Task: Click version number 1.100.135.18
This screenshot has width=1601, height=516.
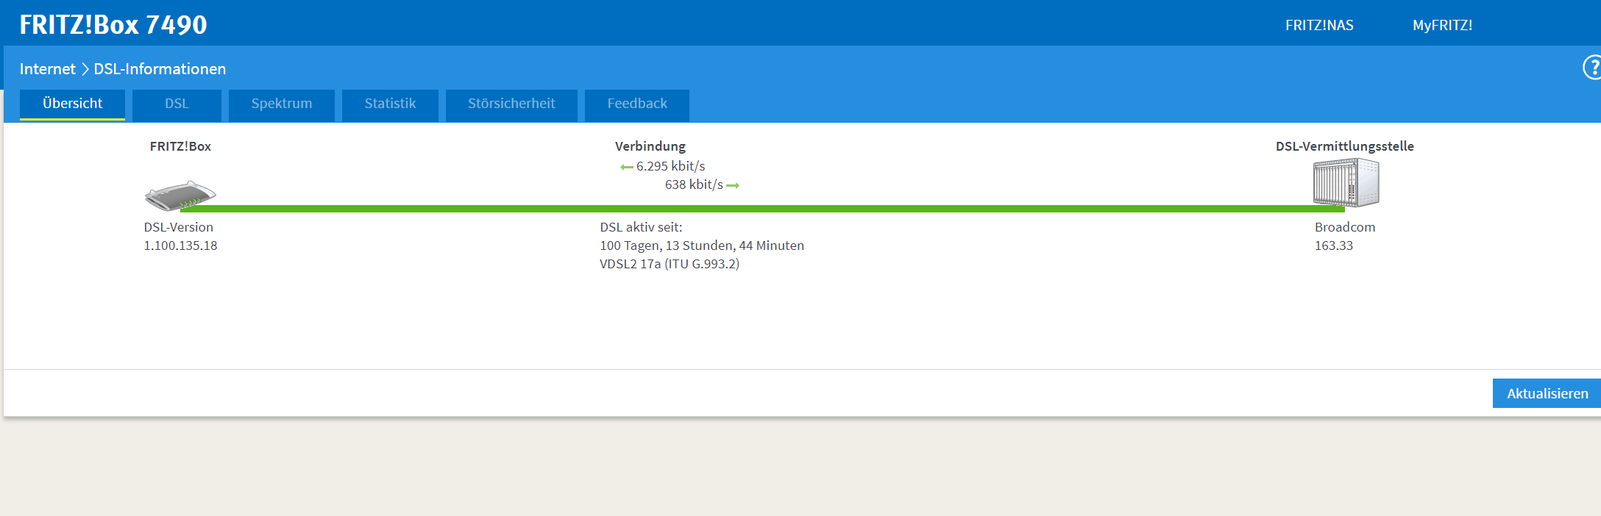Action: pyautogui.click(x=180, y=246)
